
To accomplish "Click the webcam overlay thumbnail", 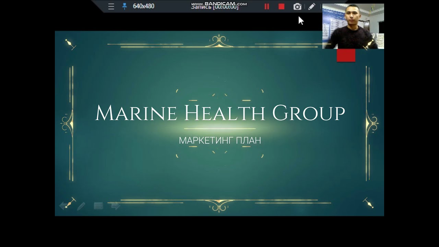I will [x=353, y=26].
